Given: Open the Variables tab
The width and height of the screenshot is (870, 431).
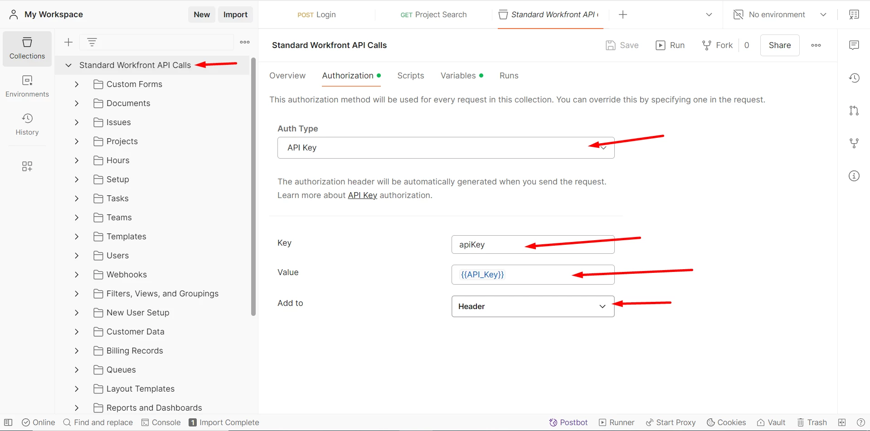Looking at the screenshot, I should (x=462, y=76).
